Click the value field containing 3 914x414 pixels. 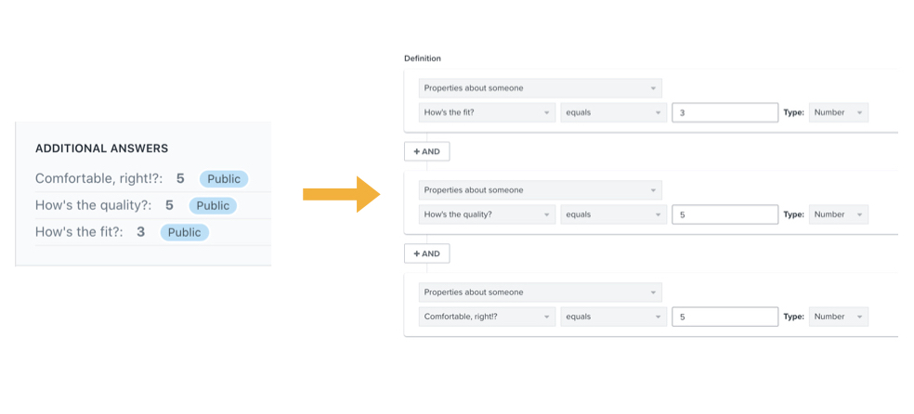point(725,112)
